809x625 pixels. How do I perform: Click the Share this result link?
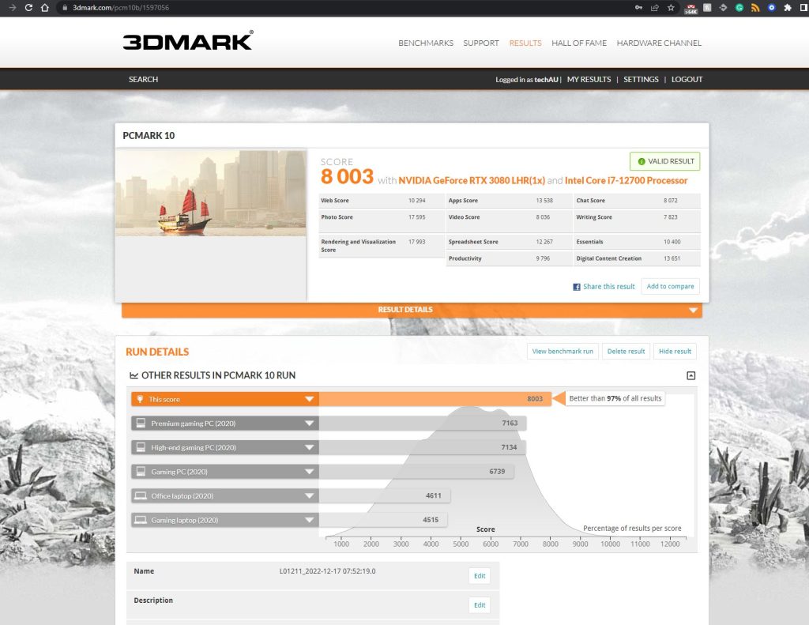click(x=609, y=287)
